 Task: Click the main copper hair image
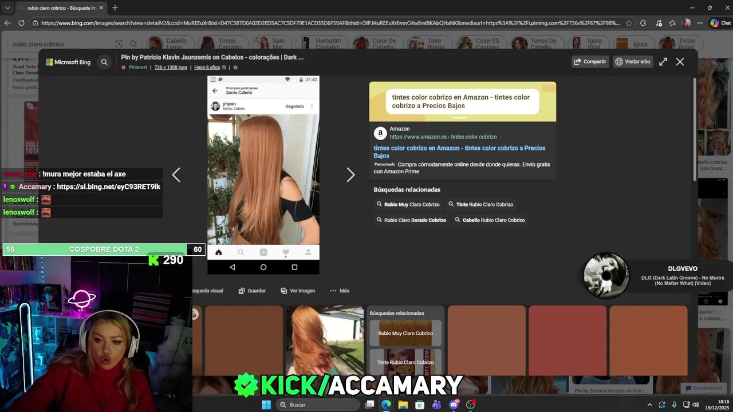click(x=263, y=175)
